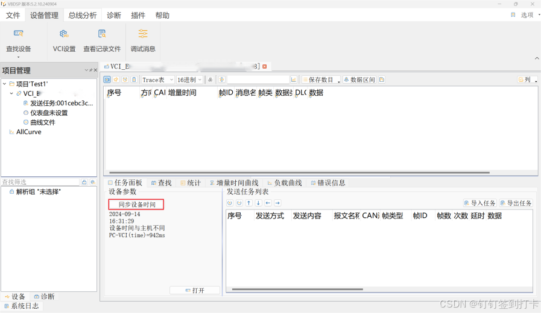The width and height of the screenshot is (541, 313).
Task: Open the 查找设备 tool
Action: tap(18, 40)
